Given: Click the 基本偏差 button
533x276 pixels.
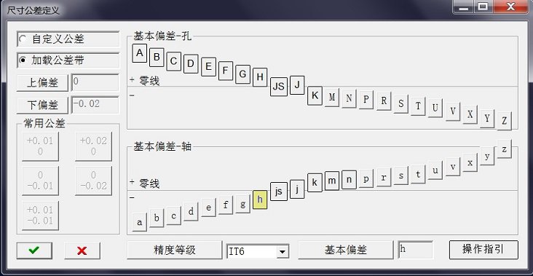Looking at the screenshot, I should pyautogui.click(x=346, y=251).
